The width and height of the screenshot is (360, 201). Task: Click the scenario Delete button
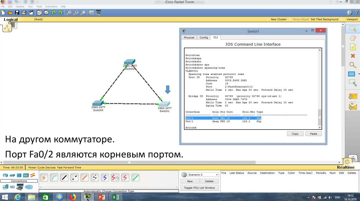tap(209, 181)
